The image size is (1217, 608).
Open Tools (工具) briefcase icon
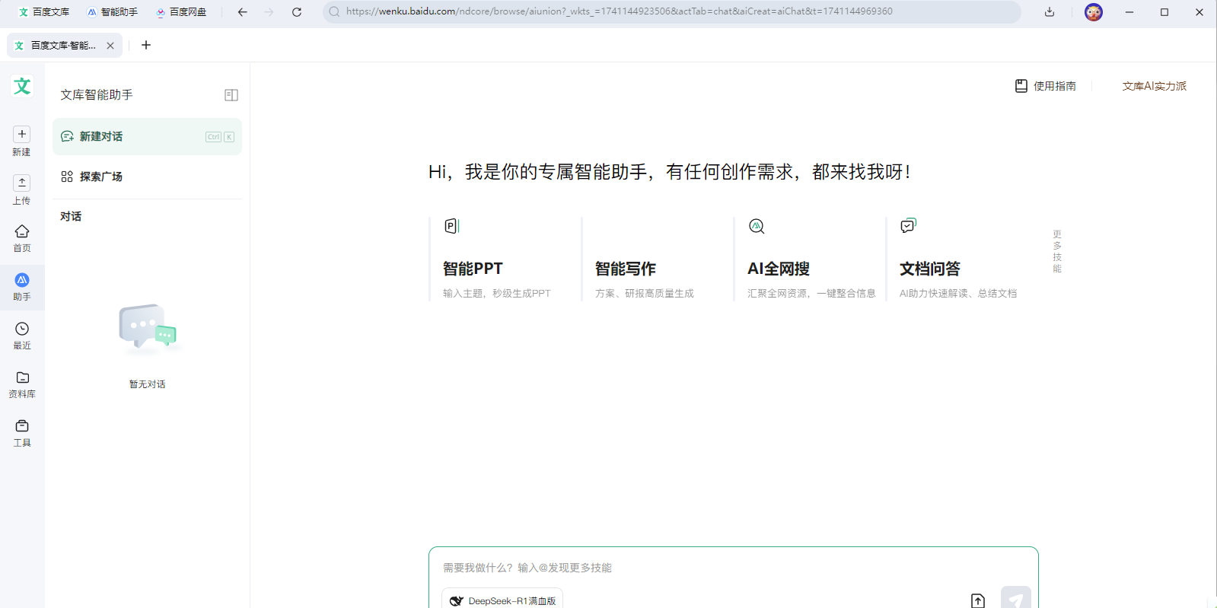click(x=22, y=426)
